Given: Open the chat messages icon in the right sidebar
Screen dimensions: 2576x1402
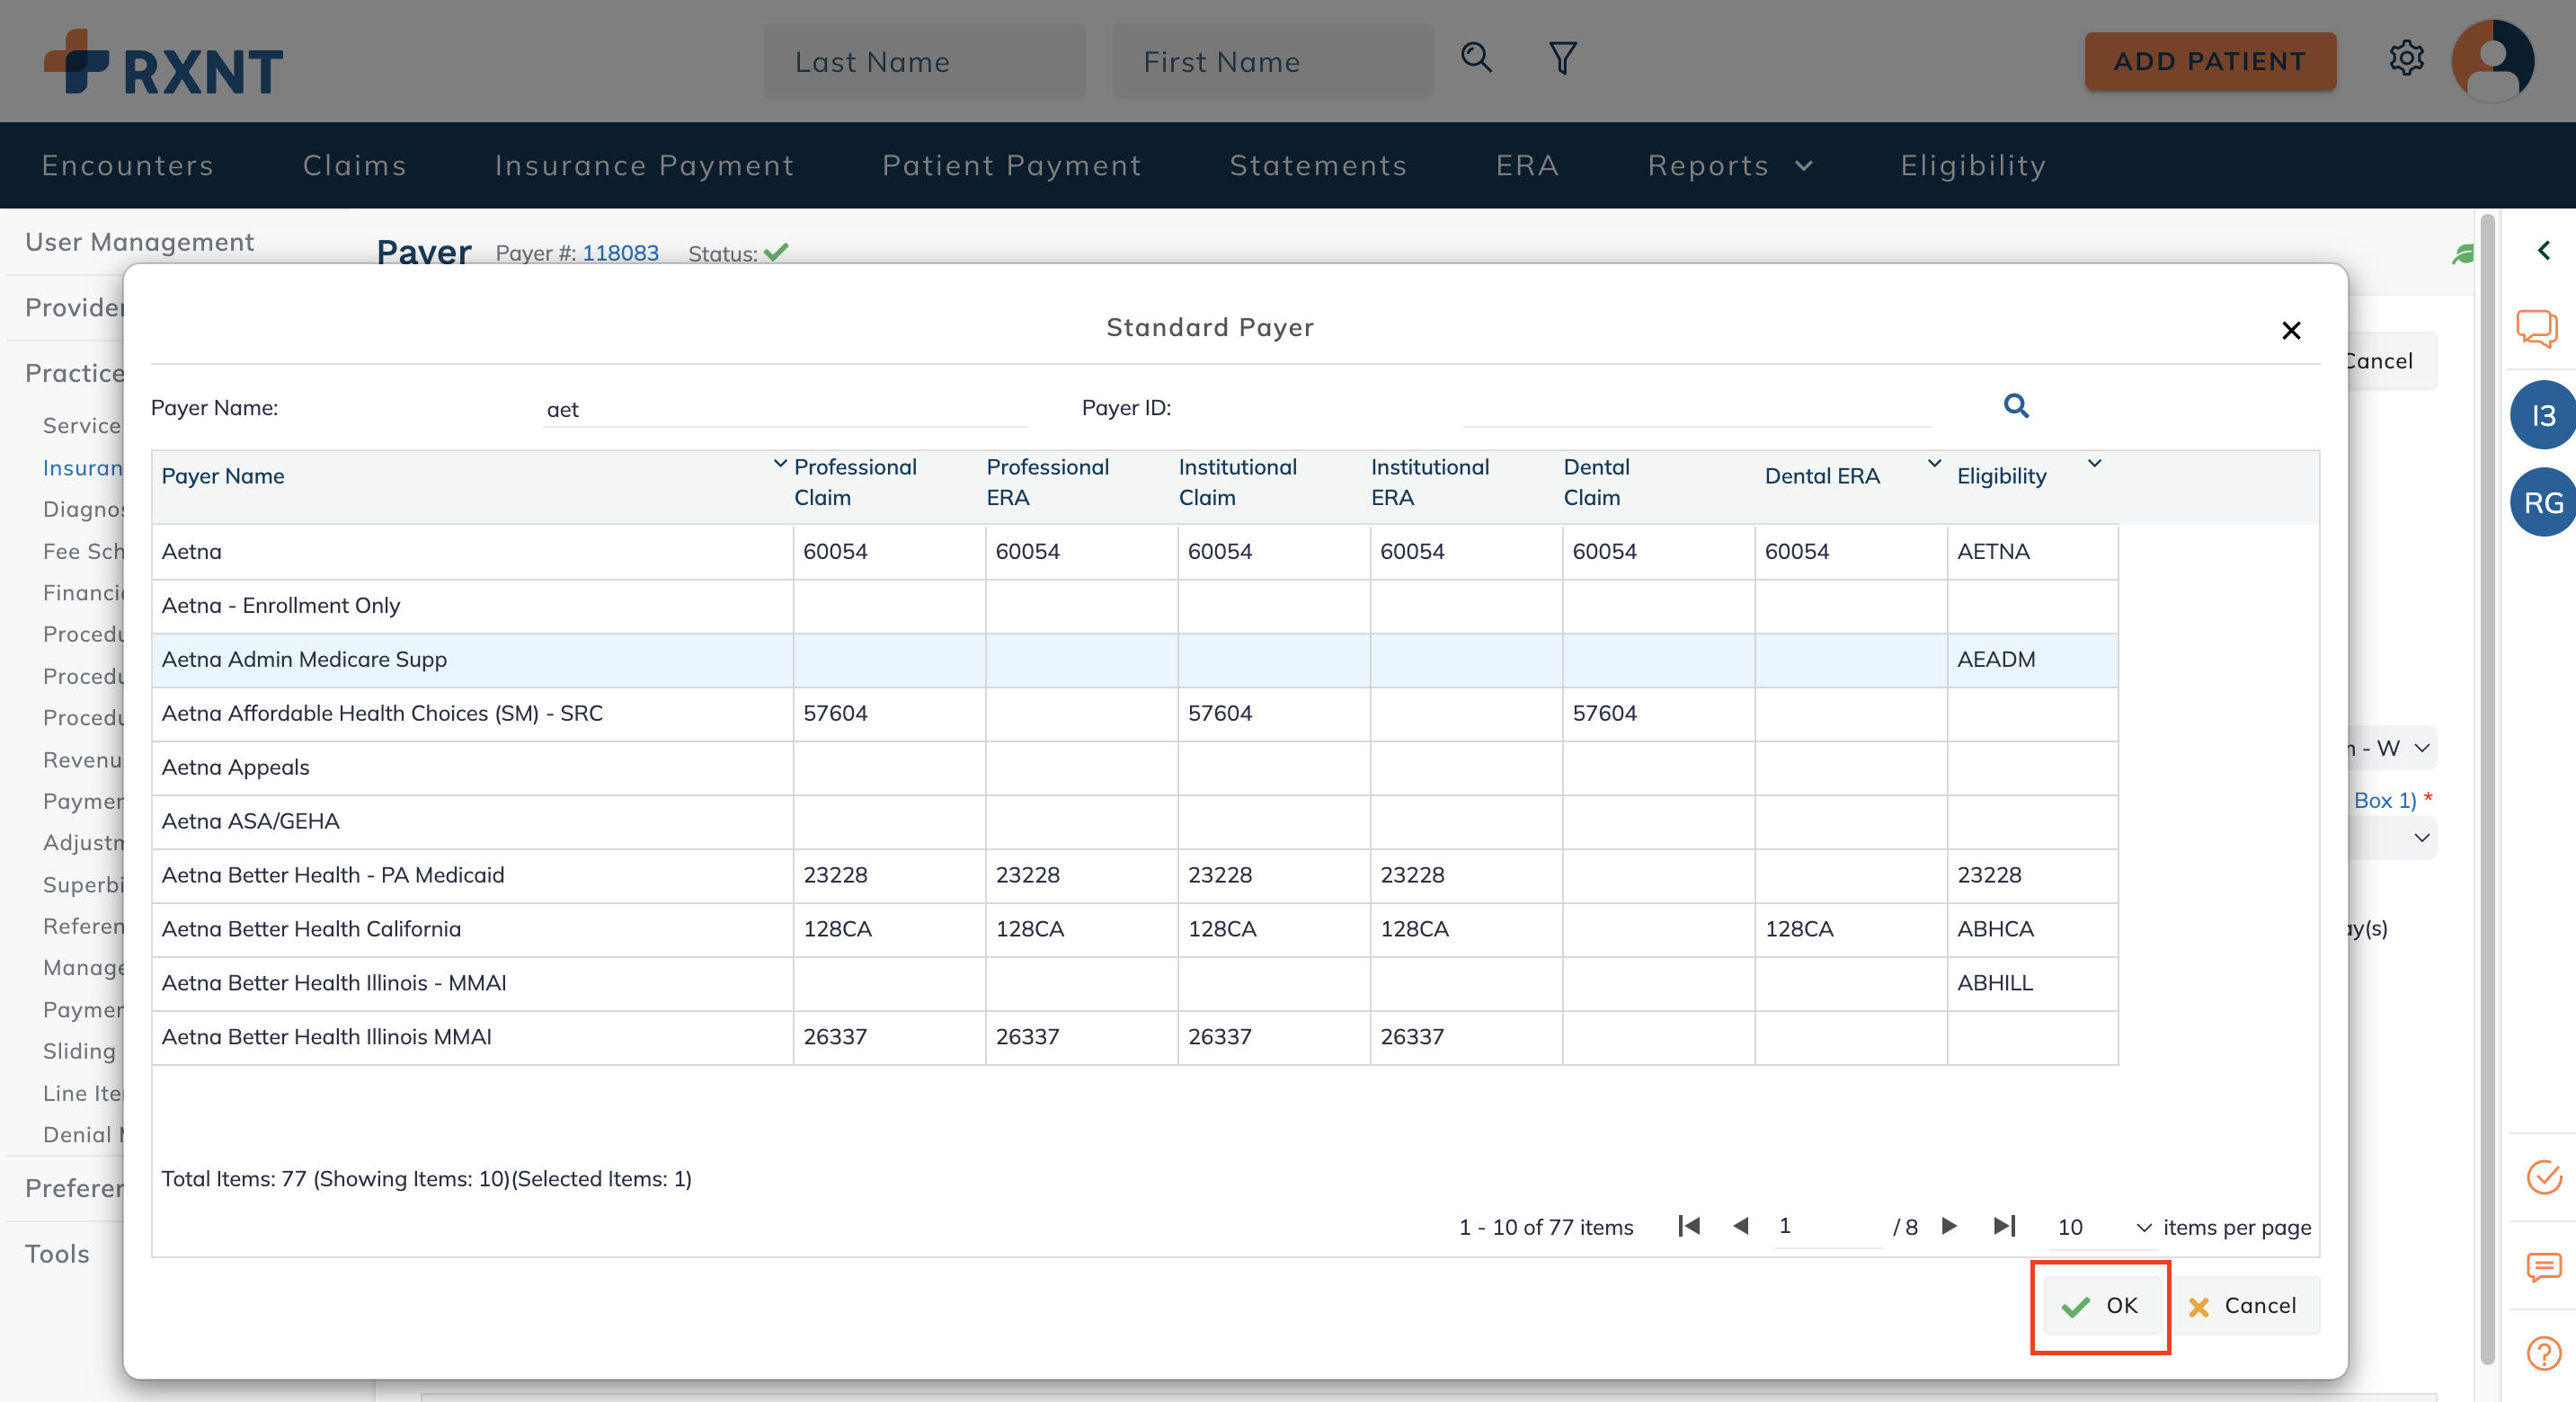Looking at the screenshot, I should point(2539,327).
